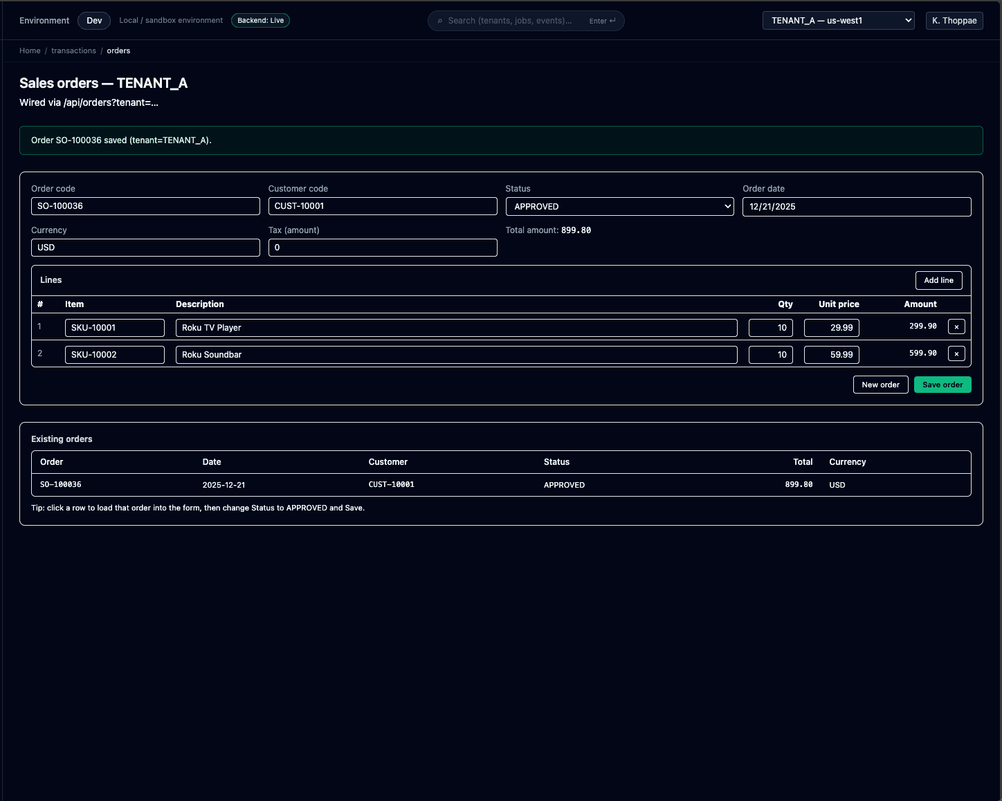The width and height of the screenshot is (1002, 801).
Task: Focus the Order code field
Action: (145, 206)
